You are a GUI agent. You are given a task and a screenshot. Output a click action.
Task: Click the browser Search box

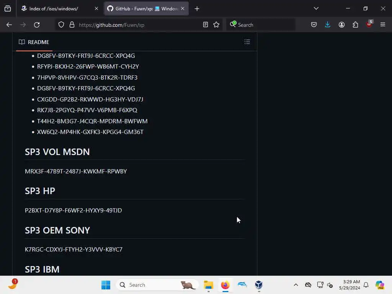260,25
